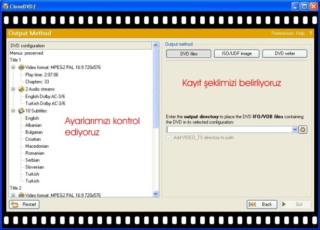Click the 2 Audio streams speaker icon
320x230 pixels.
pos(21,89)
